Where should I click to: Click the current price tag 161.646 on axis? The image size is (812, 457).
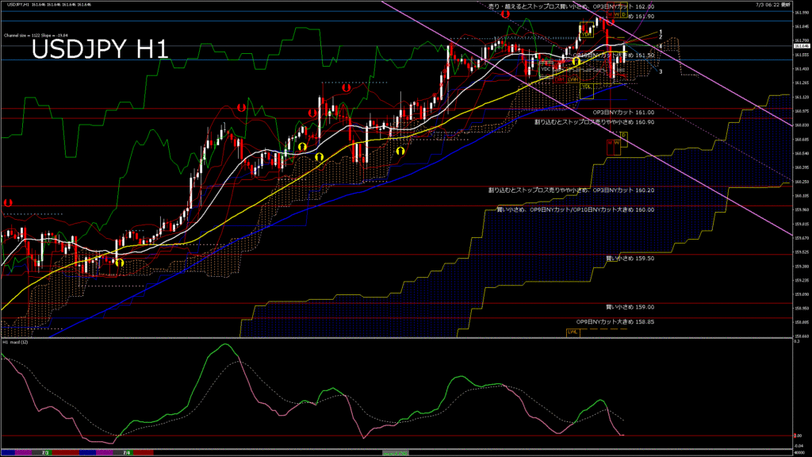pos(801,46)
